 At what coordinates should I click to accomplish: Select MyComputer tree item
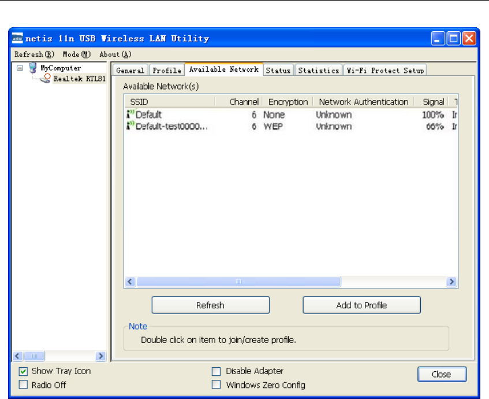click(61, 68)
